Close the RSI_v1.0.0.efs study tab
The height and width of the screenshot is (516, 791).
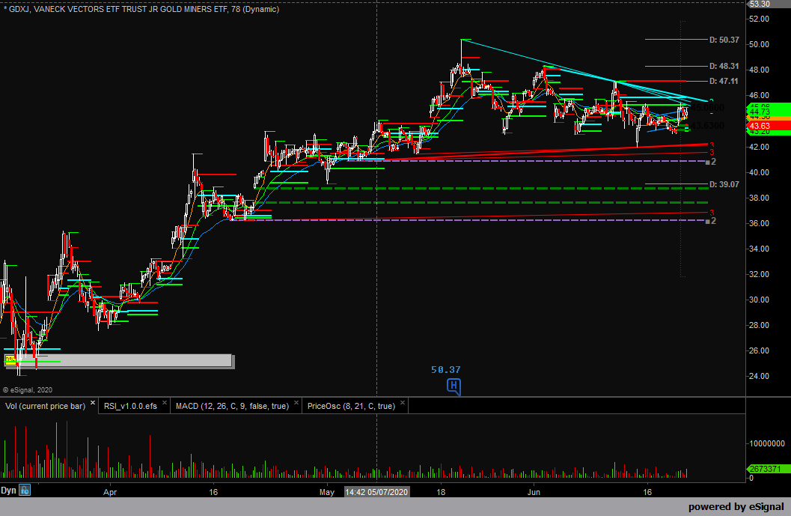coord(165,403)
